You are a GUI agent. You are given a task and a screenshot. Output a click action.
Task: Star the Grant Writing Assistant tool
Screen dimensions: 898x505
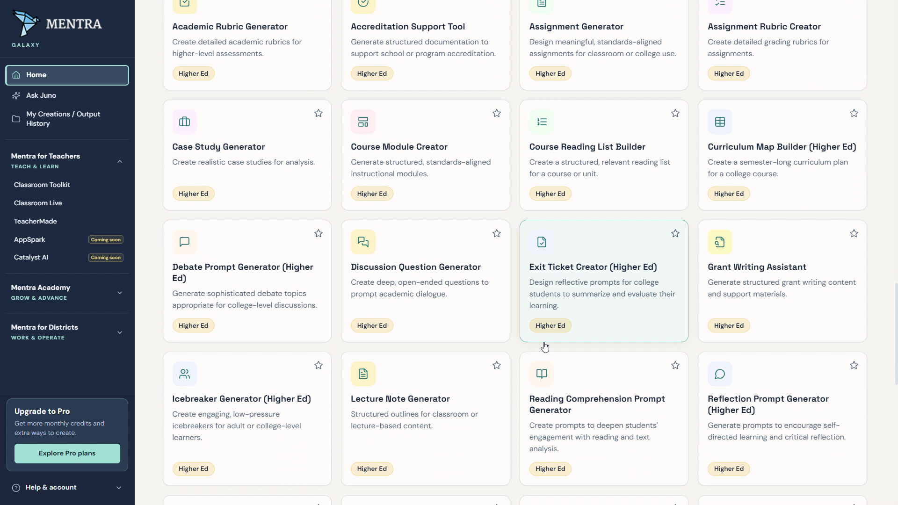click(x=854, y=233)
